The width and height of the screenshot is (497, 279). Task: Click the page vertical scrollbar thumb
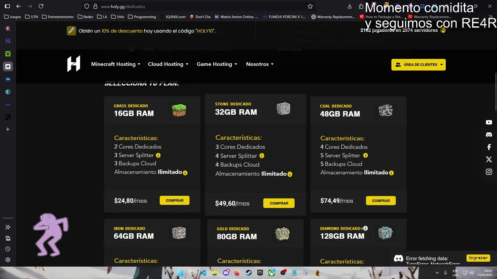(x=496, y=93)
